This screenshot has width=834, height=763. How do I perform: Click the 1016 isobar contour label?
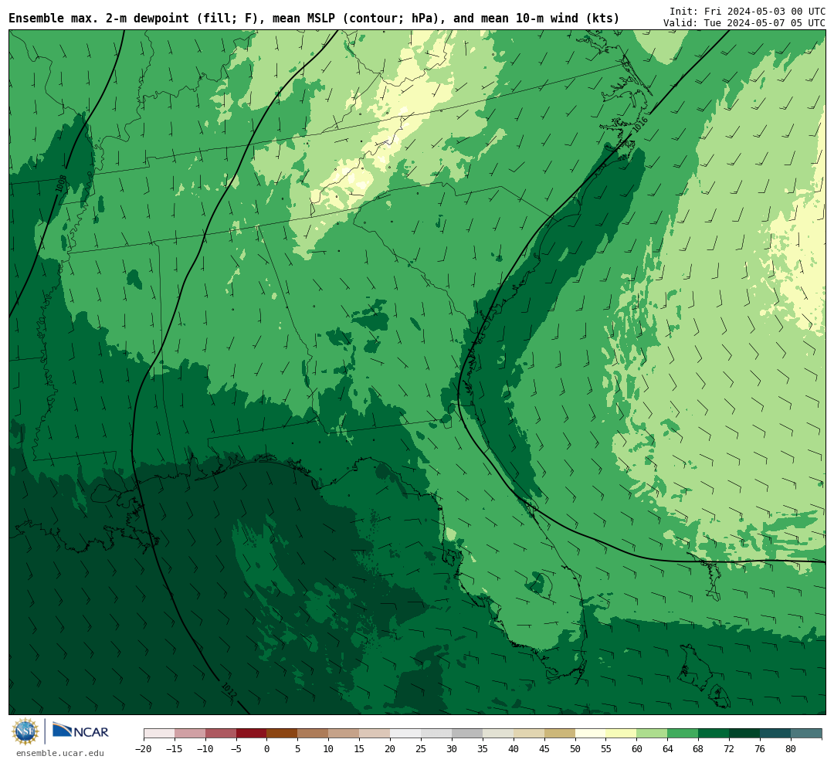tap(640, 124)
